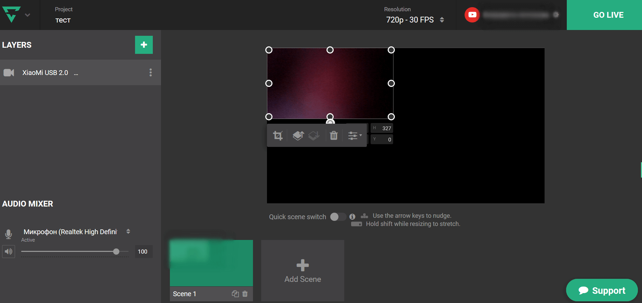Mute the microphone with speaker button
Screen dimensions: 642x303
pyautogui.click(x=9, y=252)
